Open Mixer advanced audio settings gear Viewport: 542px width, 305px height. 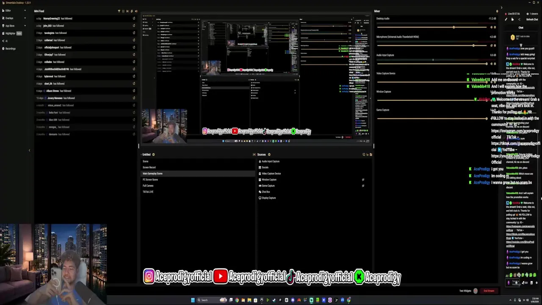(497, 11)
